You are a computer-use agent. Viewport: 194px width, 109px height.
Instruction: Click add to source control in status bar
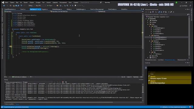pyautogui.click(x=174, y=107)
